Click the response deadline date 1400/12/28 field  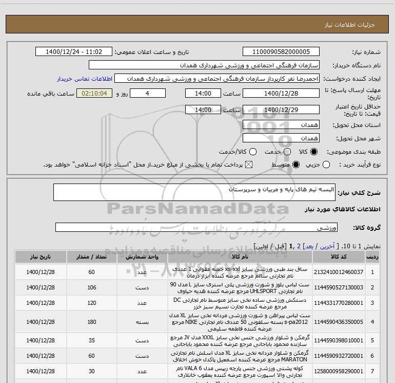pos(281,93)
